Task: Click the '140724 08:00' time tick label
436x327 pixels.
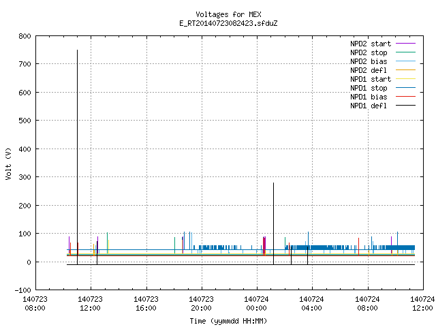Action: point(367,304)
